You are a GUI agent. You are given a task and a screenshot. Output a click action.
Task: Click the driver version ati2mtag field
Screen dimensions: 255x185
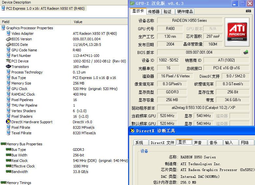(x=203, y=108)
